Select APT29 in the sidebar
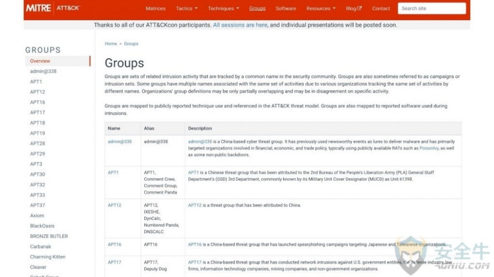Screen dimensions: 494x277 click(38, 154)
